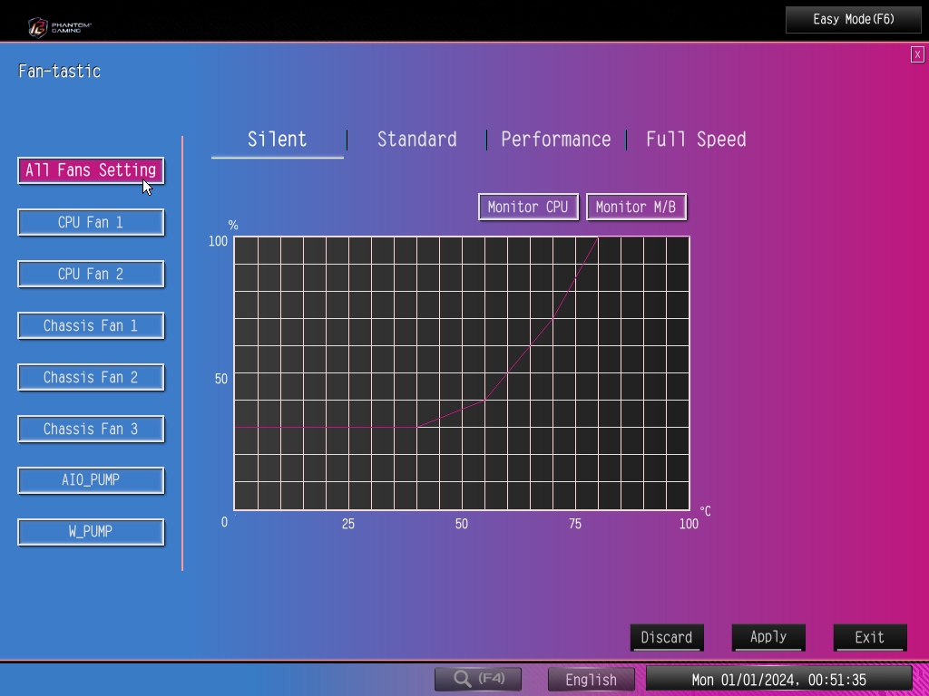Choose the W_PUMP fan header

coord(91,532)
